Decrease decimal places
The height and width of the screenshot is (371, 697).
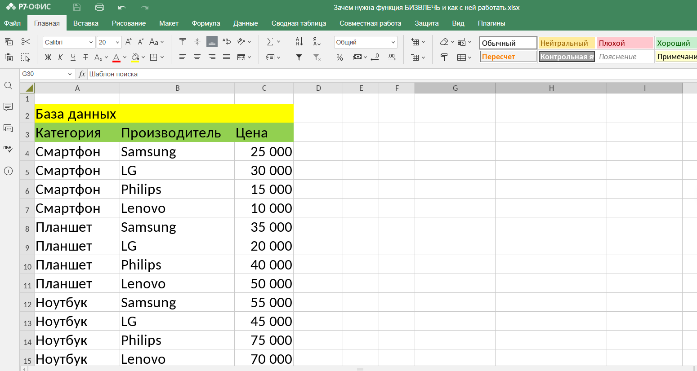coord(375,57)
